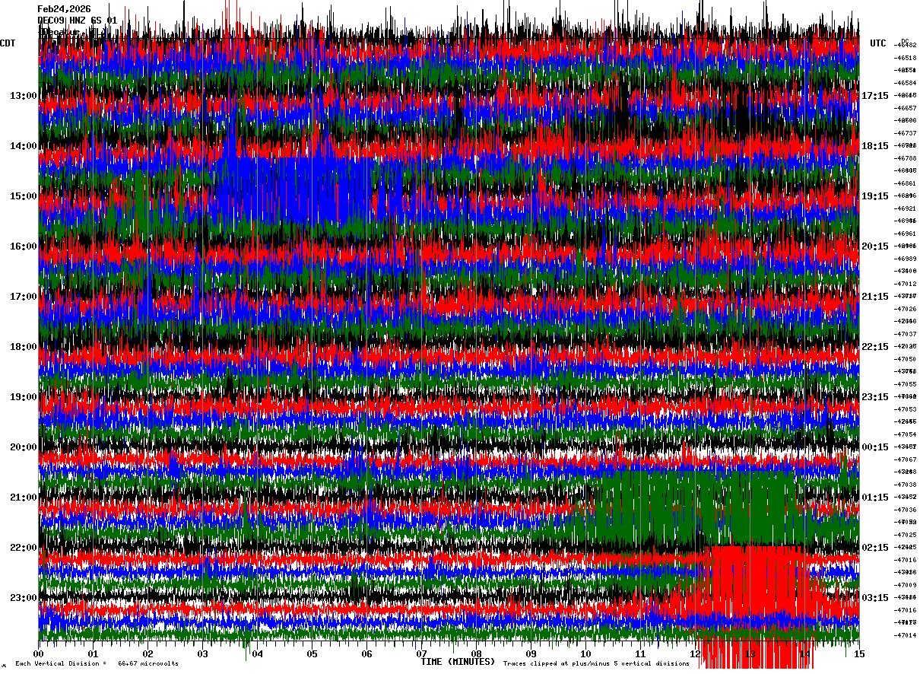
Task: Click the 02:15 UTC time label
Action: 875,548
